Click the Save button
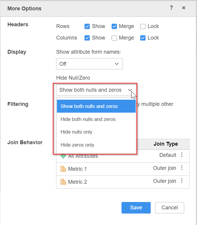Viewport: 197px width, 225px height. point(136,208)
